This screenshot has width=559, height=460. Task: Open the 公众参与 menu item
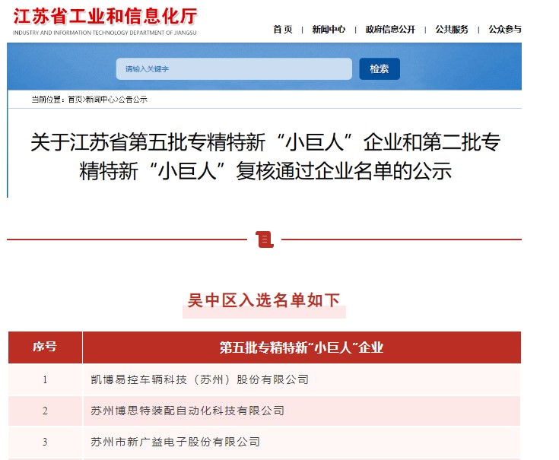pos(505,29)
